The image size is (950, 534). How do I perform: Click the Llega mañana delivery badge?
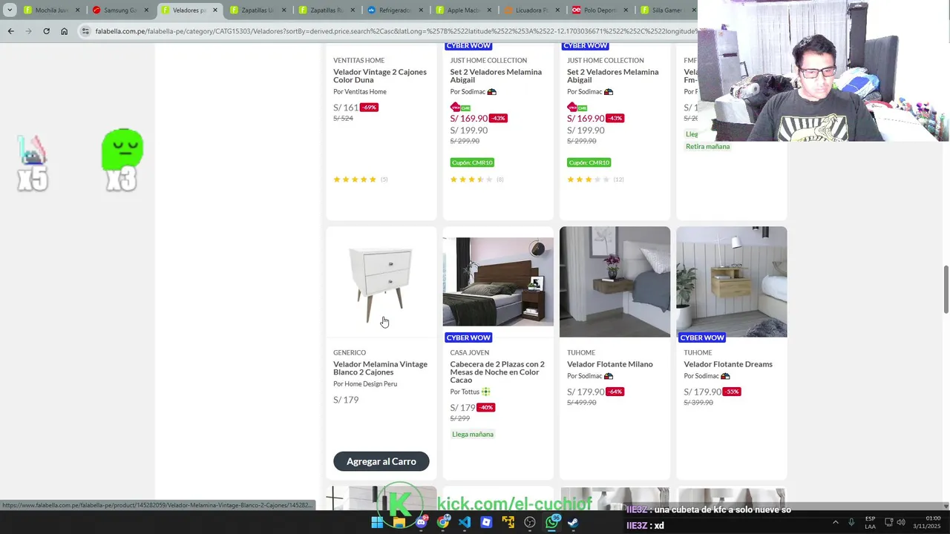point(473,435)
